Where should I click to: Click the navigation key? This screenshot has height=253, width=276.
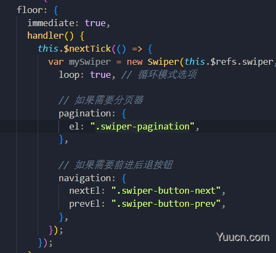click(85, 178)
